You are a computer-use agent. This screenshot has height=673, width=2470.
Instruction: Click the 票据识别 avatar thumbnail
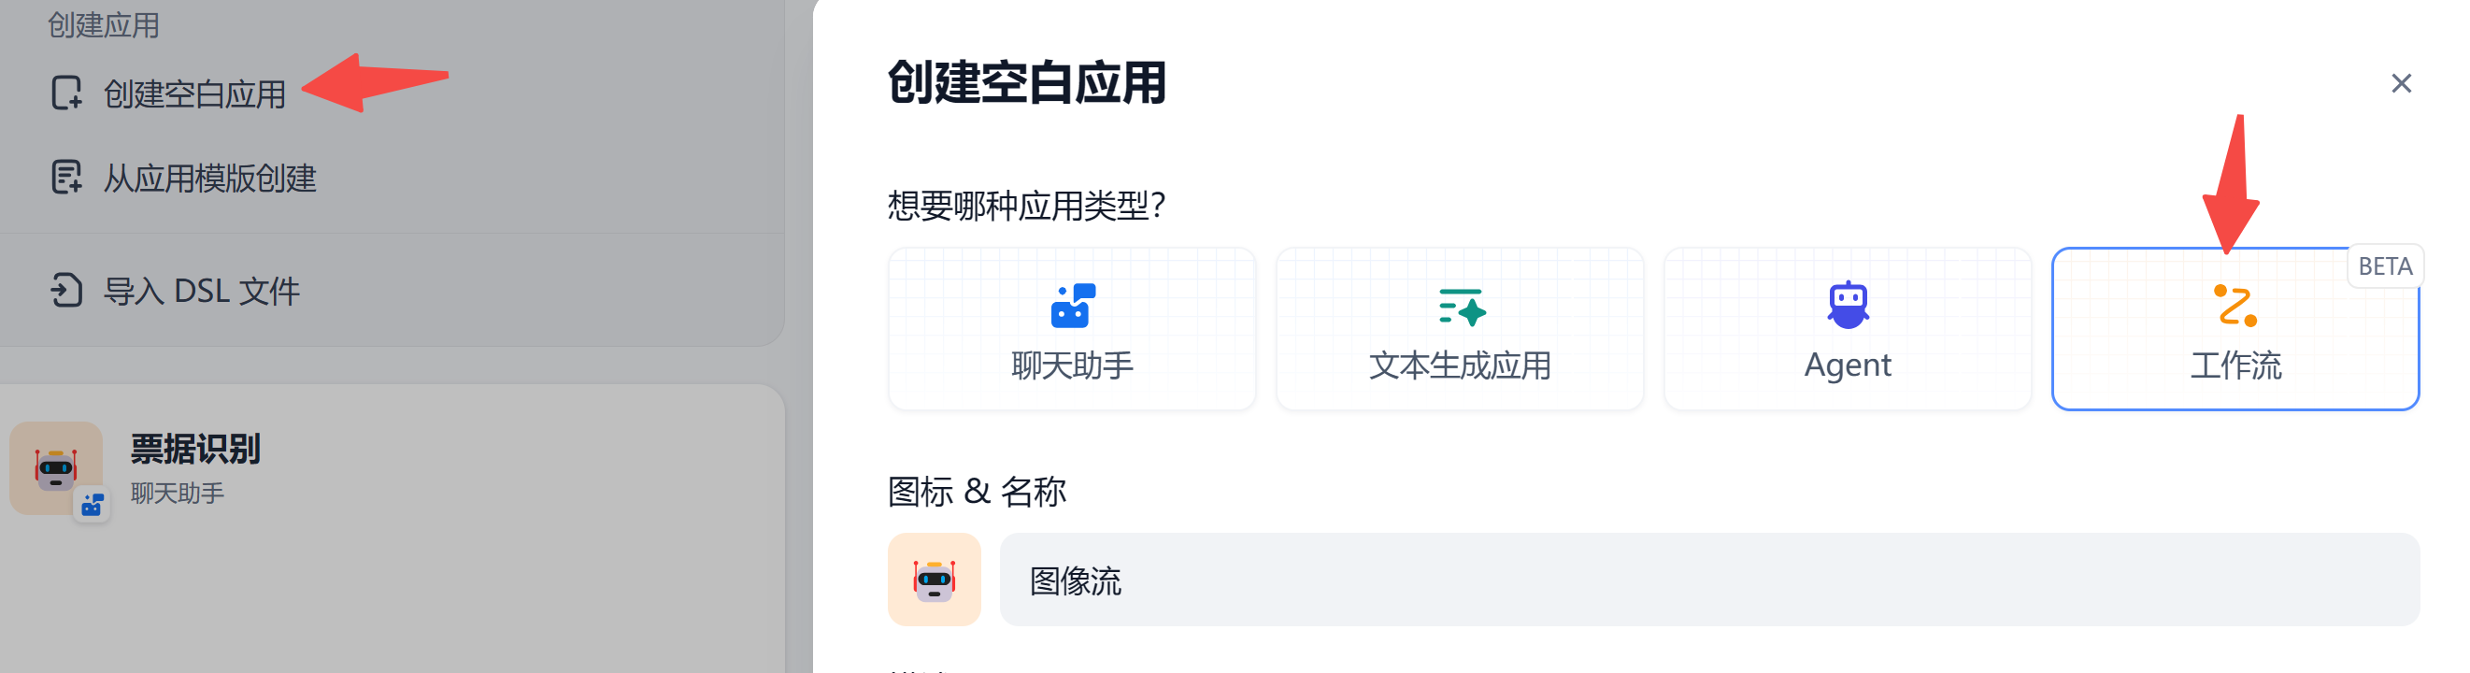60,466
